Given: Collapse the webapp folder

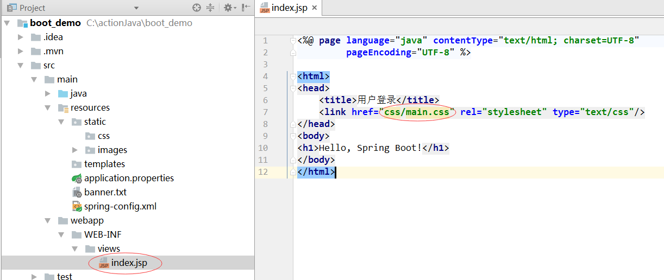Looking at the screenshot, I should (48, 220).
